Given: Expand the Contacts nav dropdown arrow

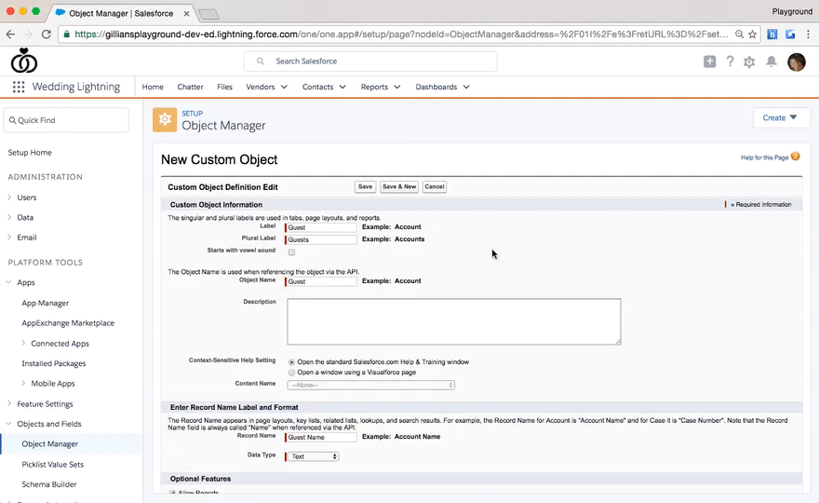Looking at the screenshot, I should (x=342, y=87).
